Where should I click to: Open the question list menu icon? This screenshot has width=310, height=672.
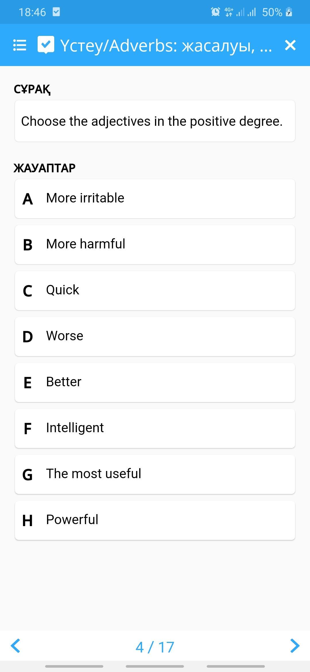pos(20,45)
